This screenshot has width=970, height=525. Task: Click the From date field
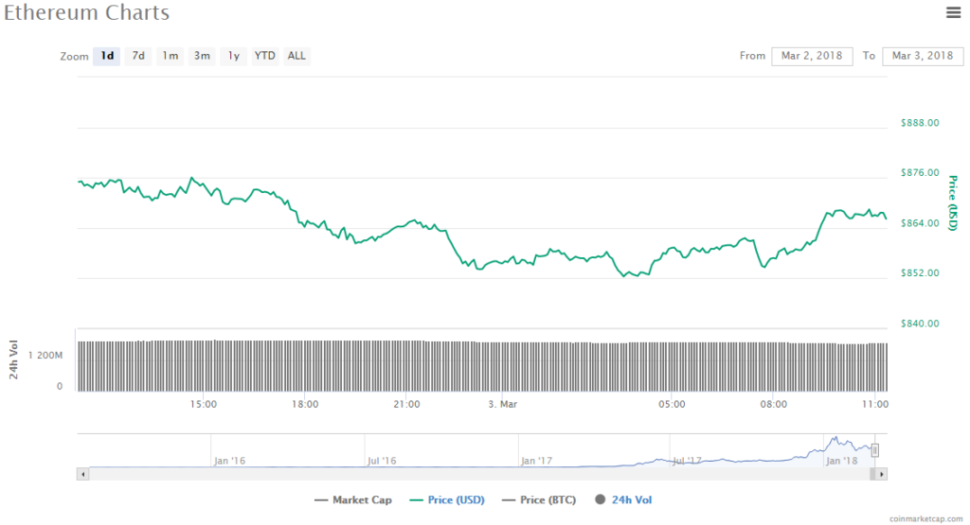tap(812, 56)
